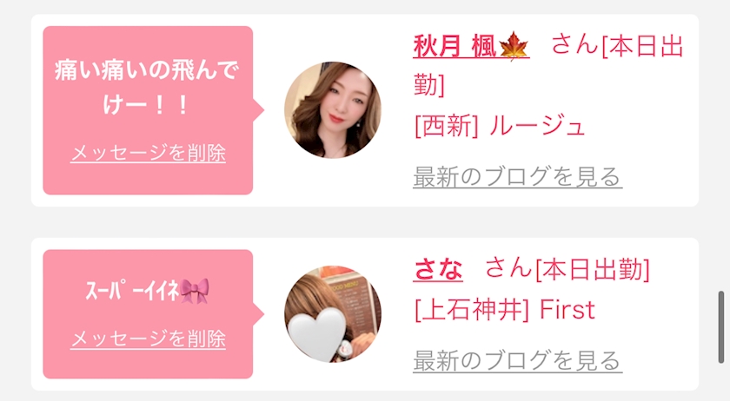730x401 pixels.
Task: Open さな profile name link
Action: click(x=438, y=269)
